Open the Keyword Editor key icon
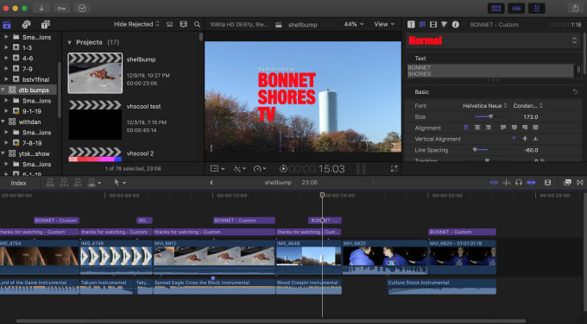This screenshot has width=587, height=324. [61, 9]
